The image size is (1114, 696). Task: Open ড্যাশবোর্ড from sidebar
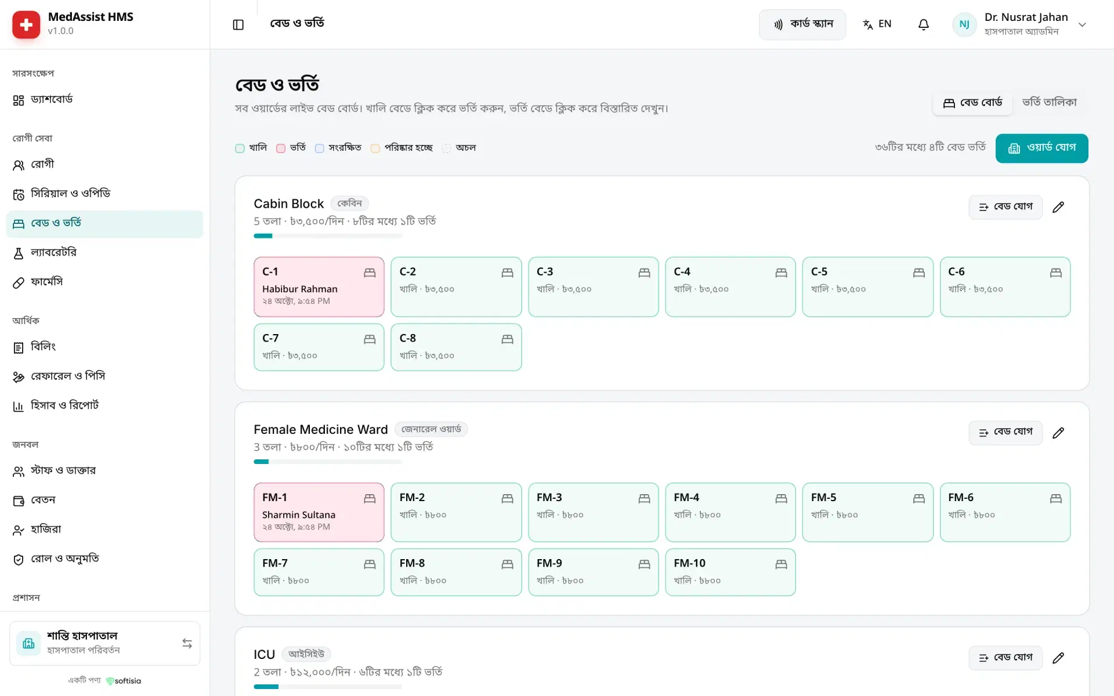pos(104,100)
